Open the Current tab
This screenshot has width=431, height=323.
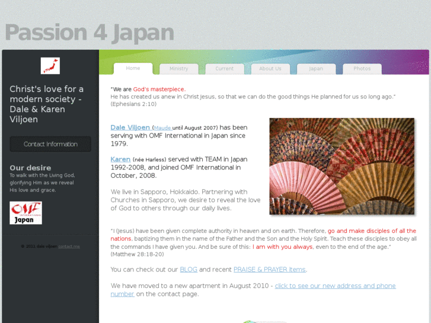pos(225,69)
